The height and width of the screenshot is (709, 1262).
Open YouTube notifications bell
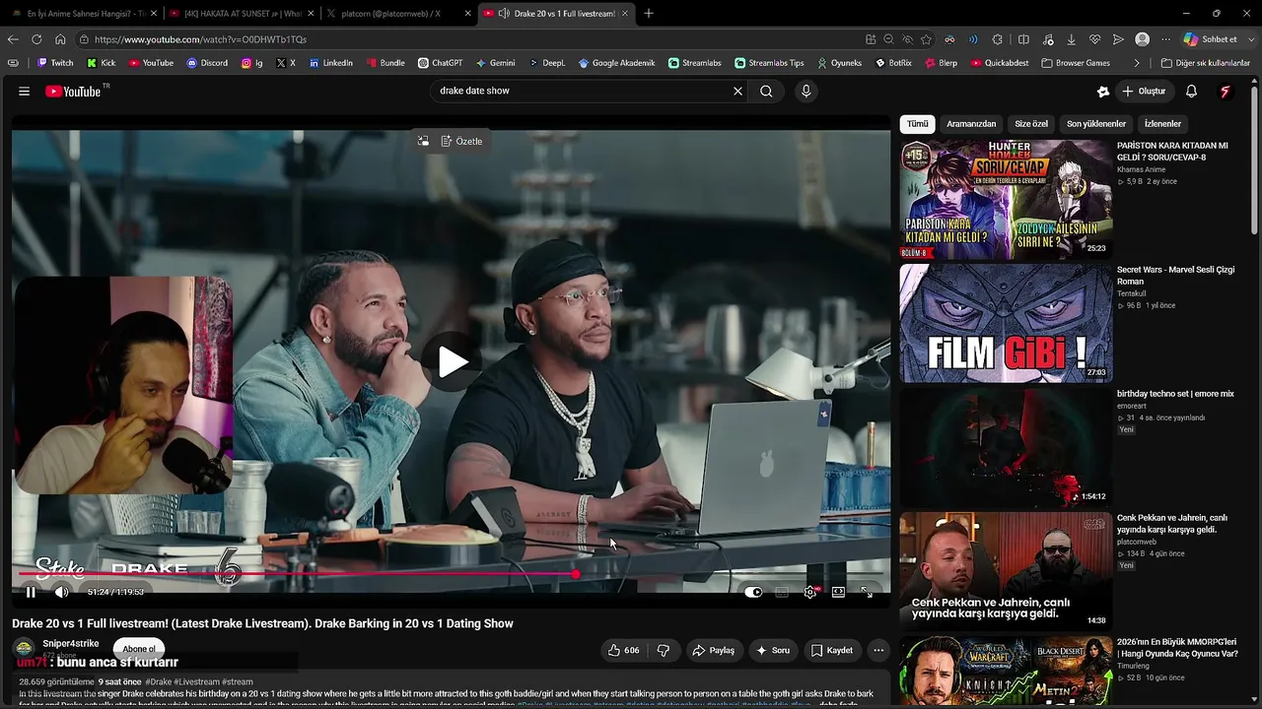coord(1191,92)
